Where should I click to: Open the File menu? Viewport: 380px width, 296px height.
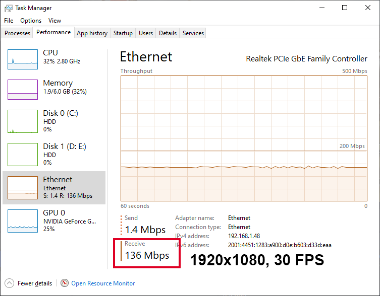pyautogui.click(x=9, y=21)
